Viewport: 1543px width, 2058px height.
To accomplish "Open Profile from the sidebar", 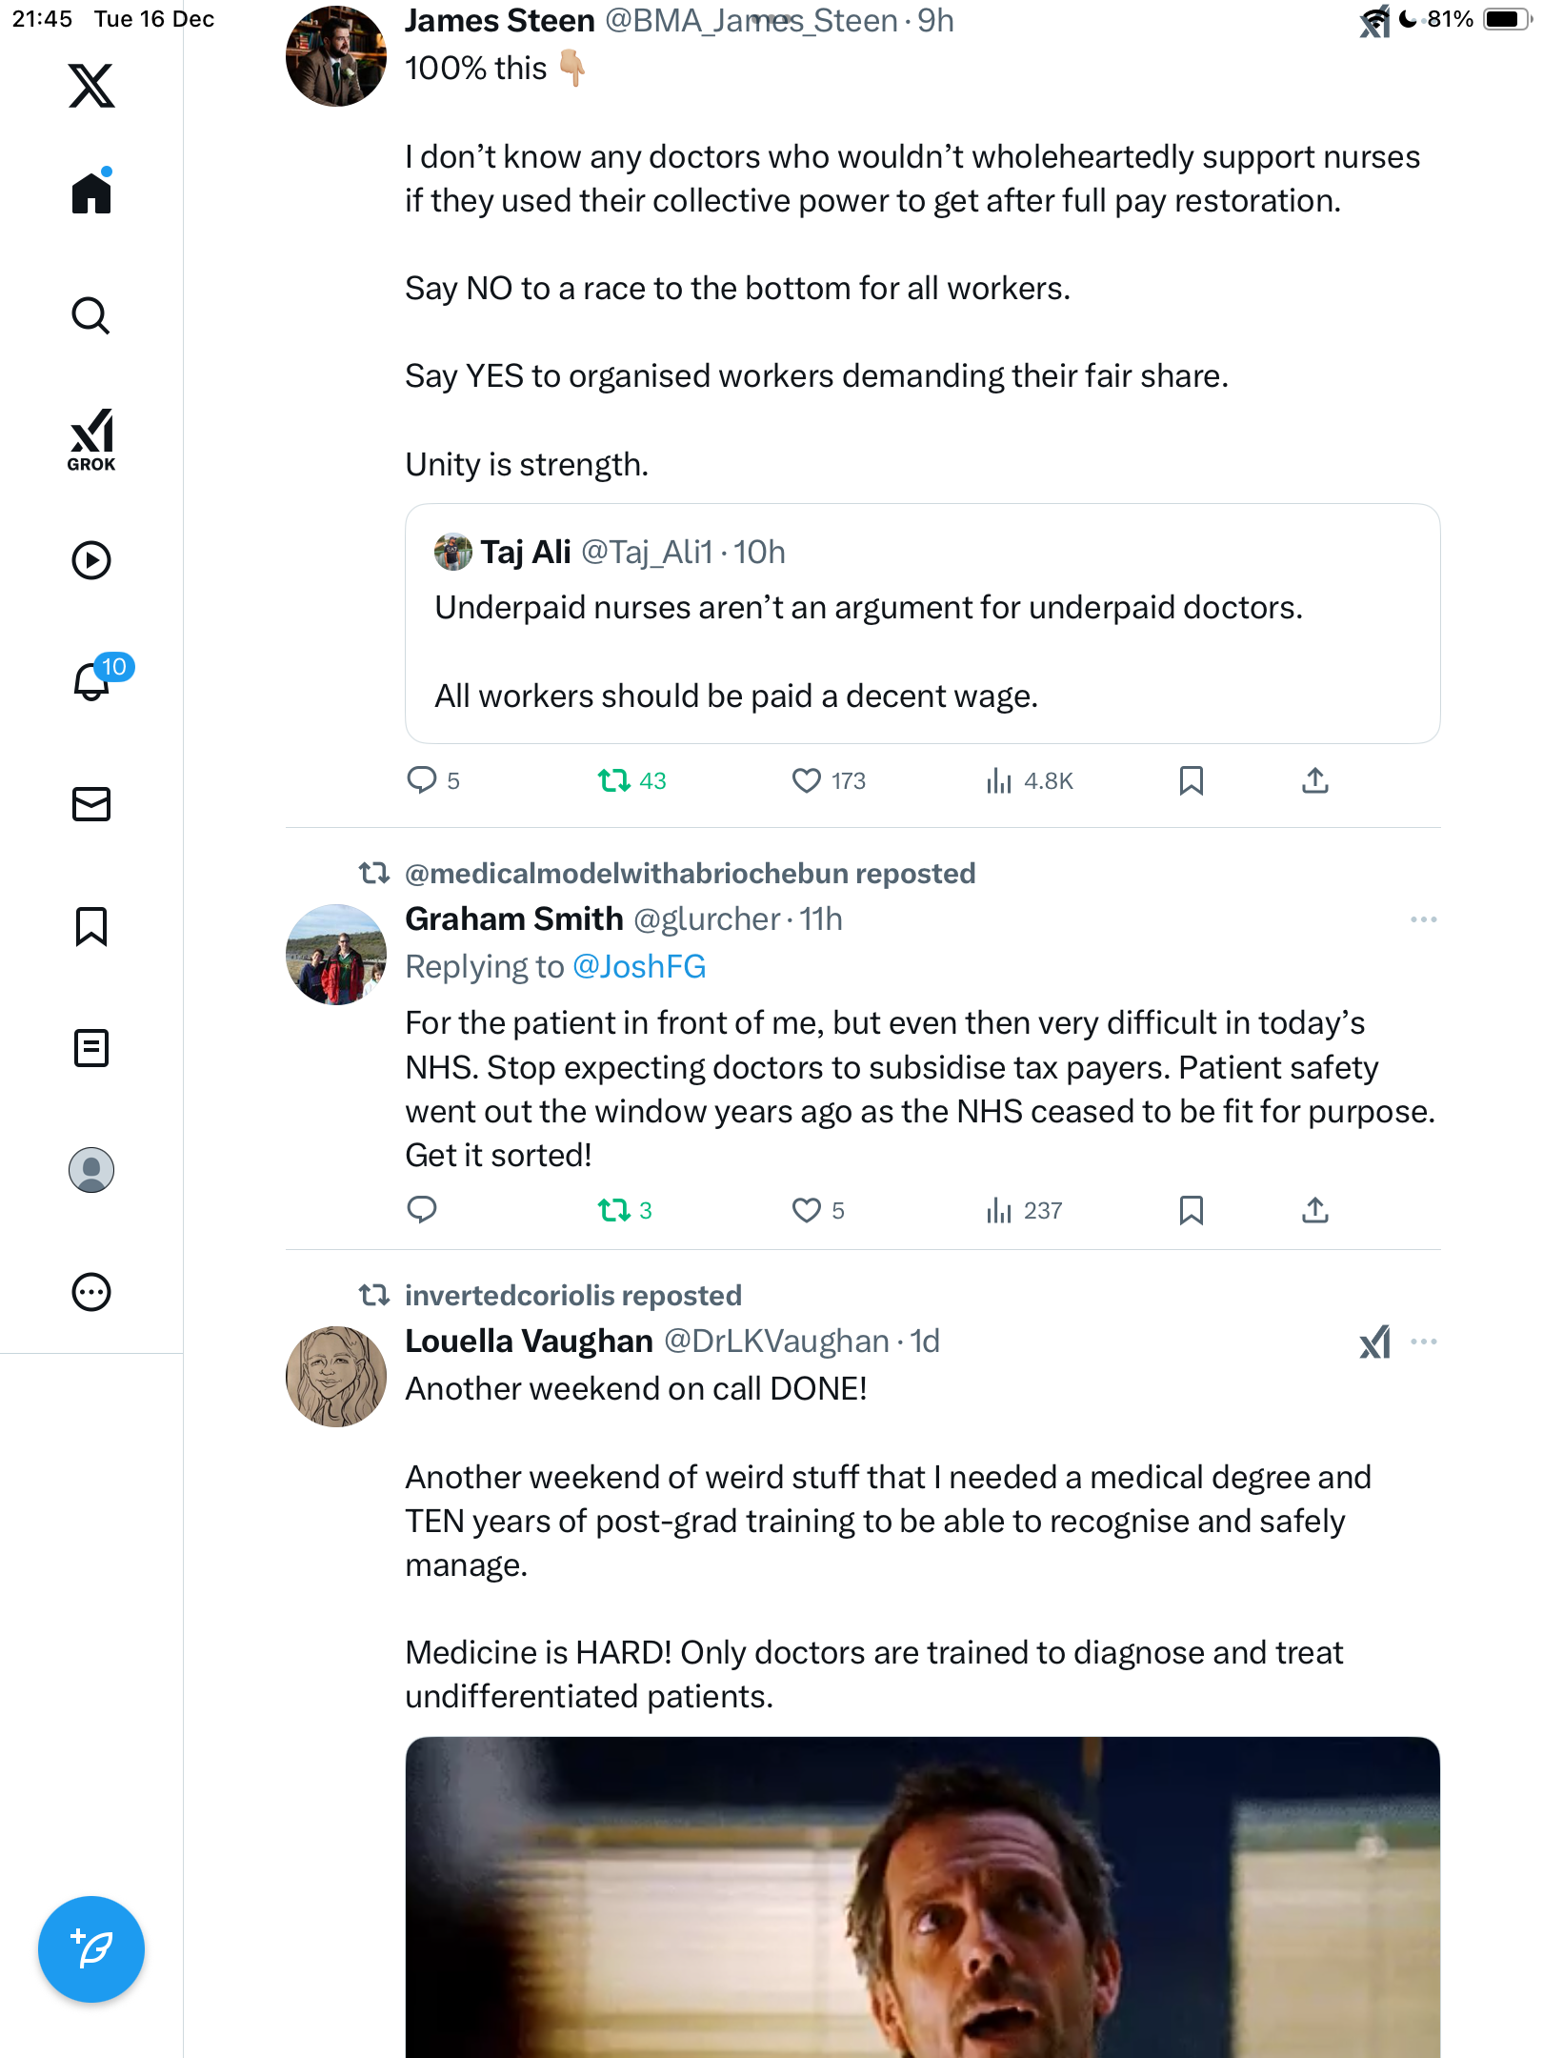I will click(91, 1170).
